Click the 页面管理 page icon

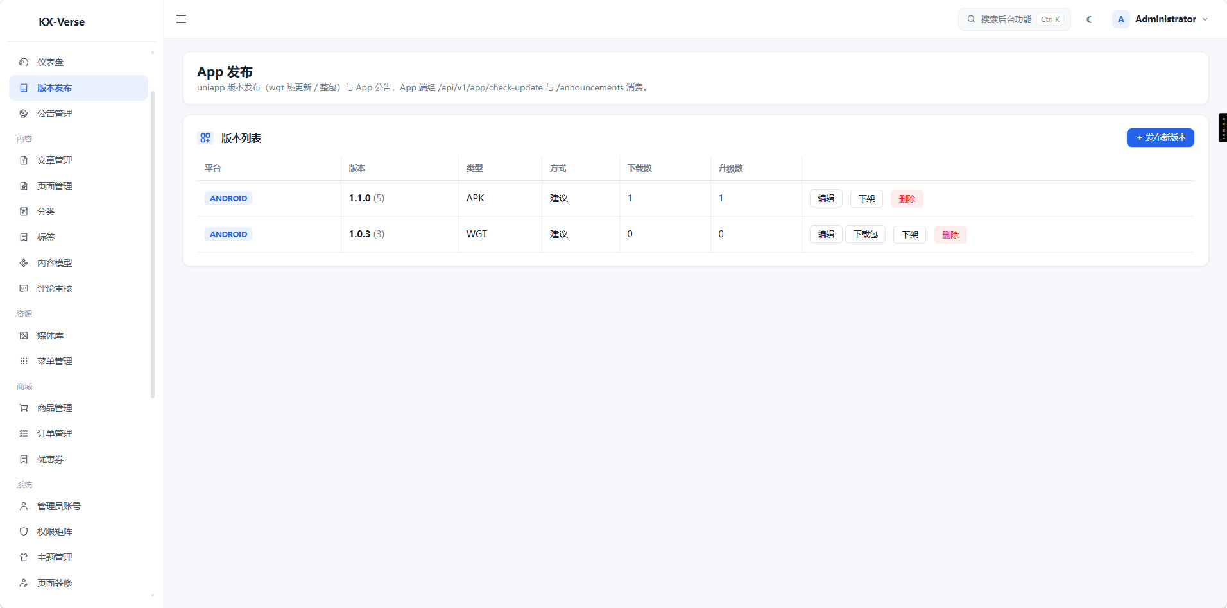pos(24,186)
